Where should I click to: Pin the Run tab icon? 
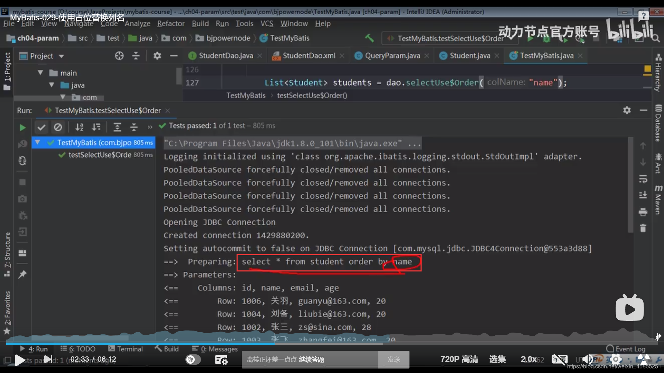[22, 274]
